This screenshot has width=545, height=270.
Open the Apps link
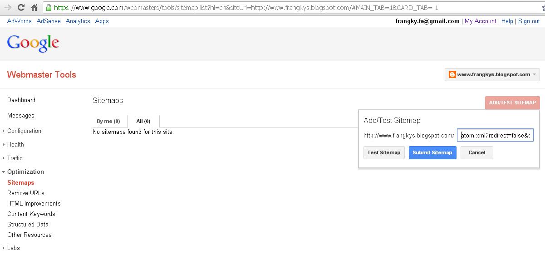(x=102, y=21)
